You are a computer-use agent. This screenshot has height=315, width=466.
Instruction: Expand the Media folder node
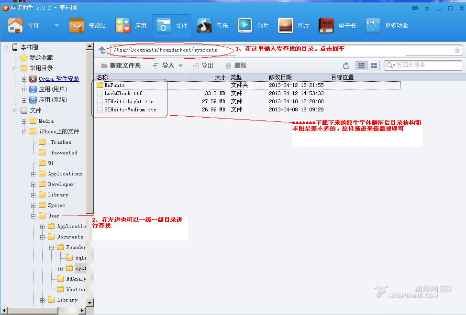(24, 121)
